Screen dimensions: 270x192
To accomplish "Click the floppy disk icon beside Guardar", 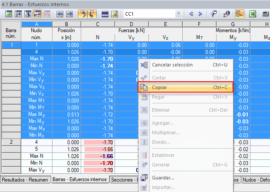I will point(144,178).
